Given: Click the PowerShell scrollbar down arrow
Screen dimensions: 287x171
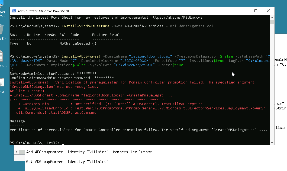Looking at the screenshot, I should (x=272, y=143).
